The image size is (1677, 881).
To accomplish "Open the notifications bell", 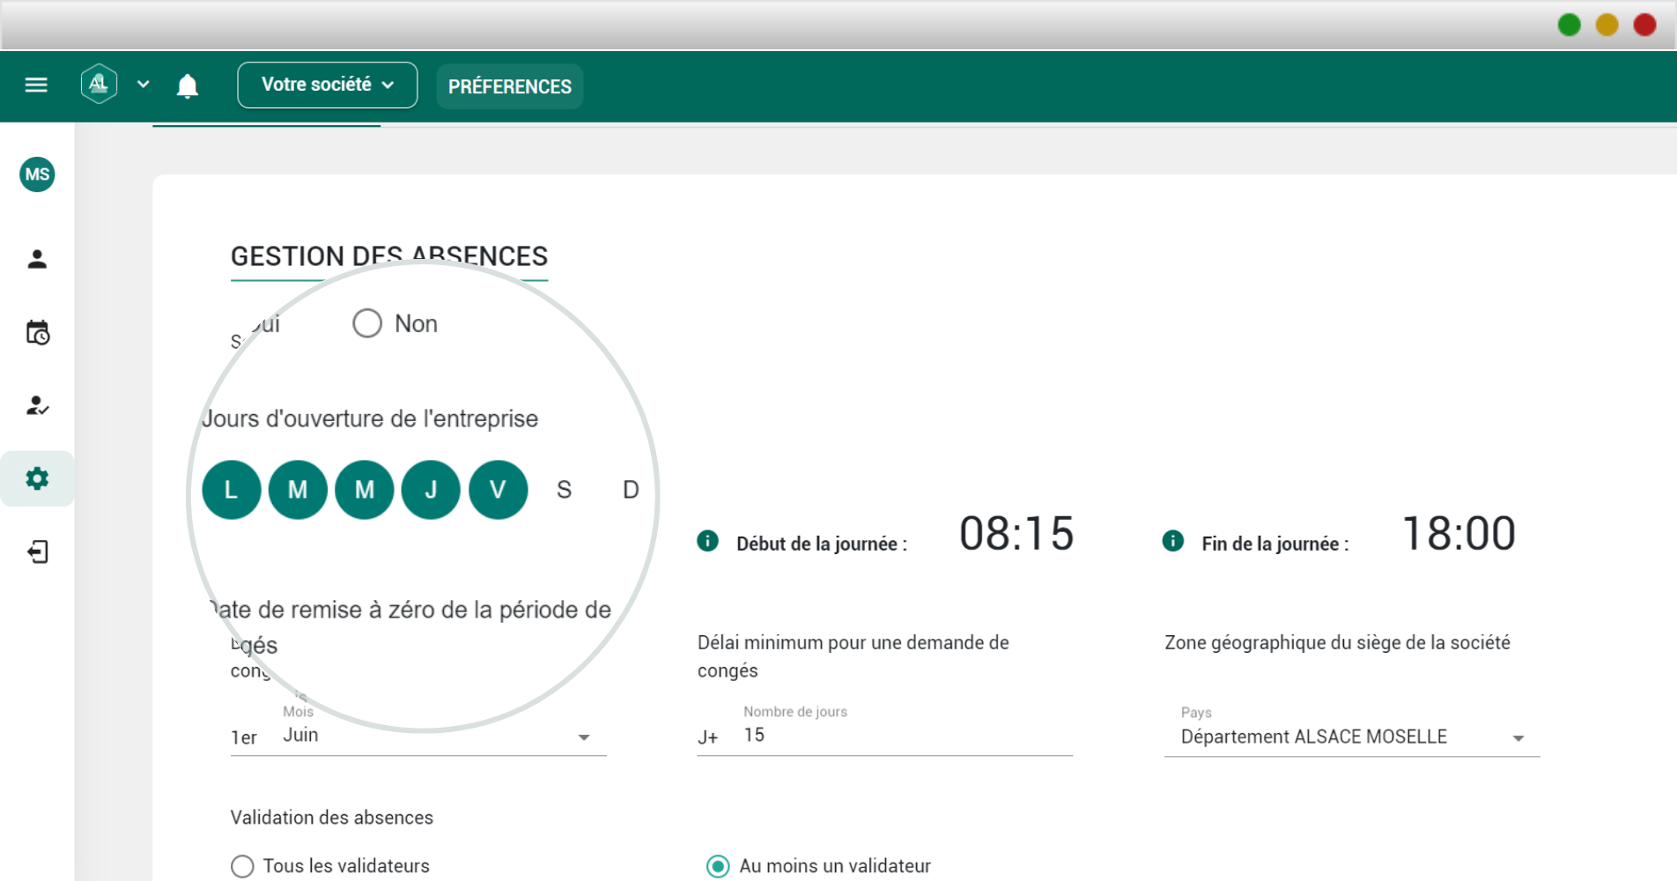I will (187, 85).
